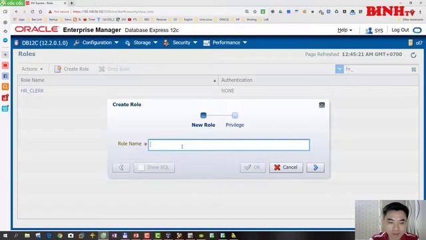Click the Drop Role toolbar button
Viewport: 426px width, 240px height.
click(114, 69)
